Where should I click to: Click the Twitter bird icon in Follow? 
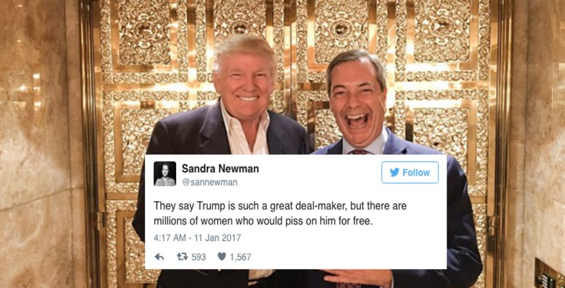394,173
